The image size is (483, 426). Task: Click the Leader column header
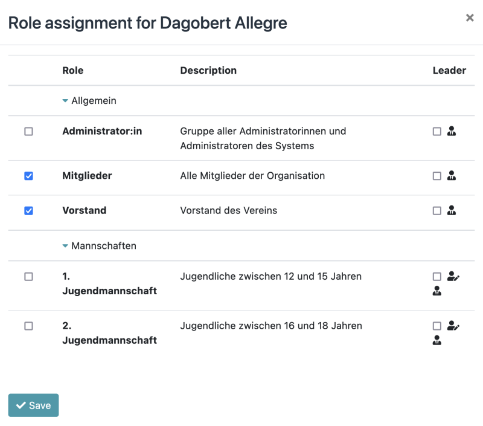pos(449,70)
